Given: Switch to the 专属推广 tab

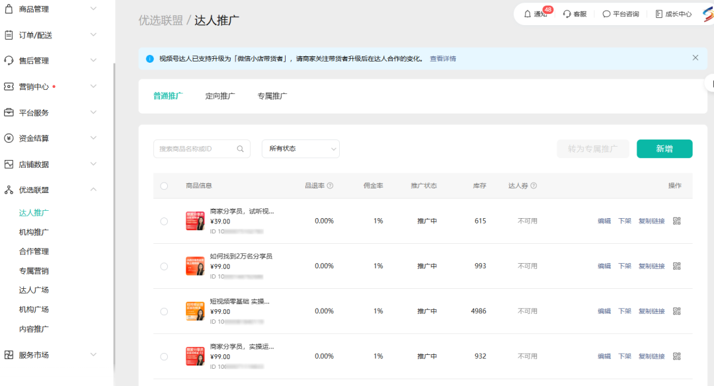Looking at the screenshot, I should [x=272, y=96].
